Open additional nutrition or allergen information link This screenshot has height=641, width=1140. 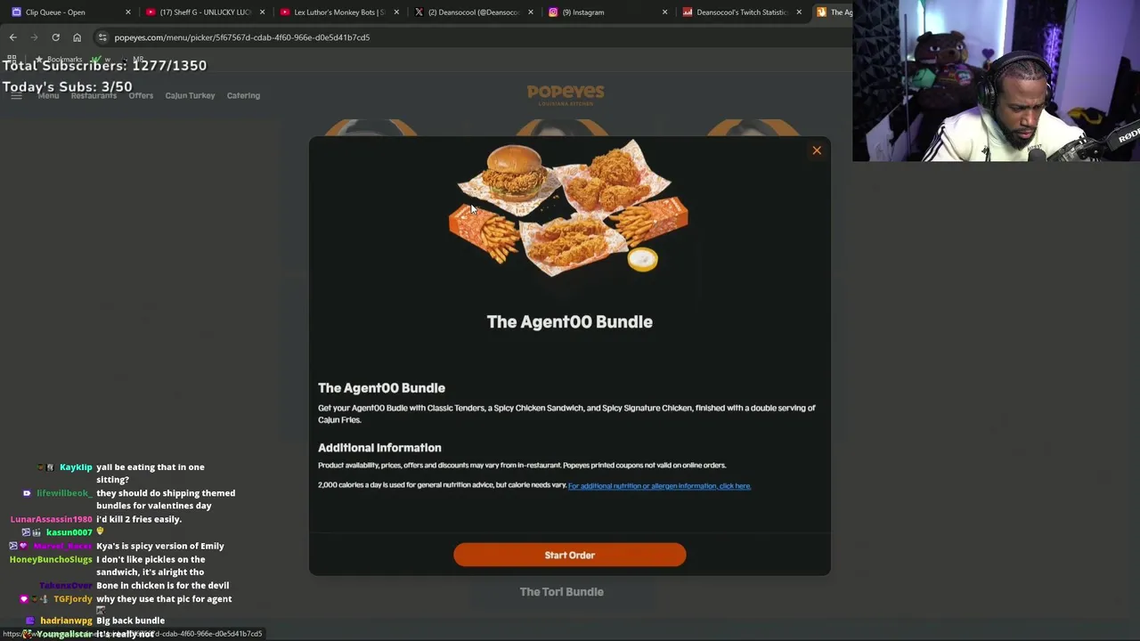point(659,486)
